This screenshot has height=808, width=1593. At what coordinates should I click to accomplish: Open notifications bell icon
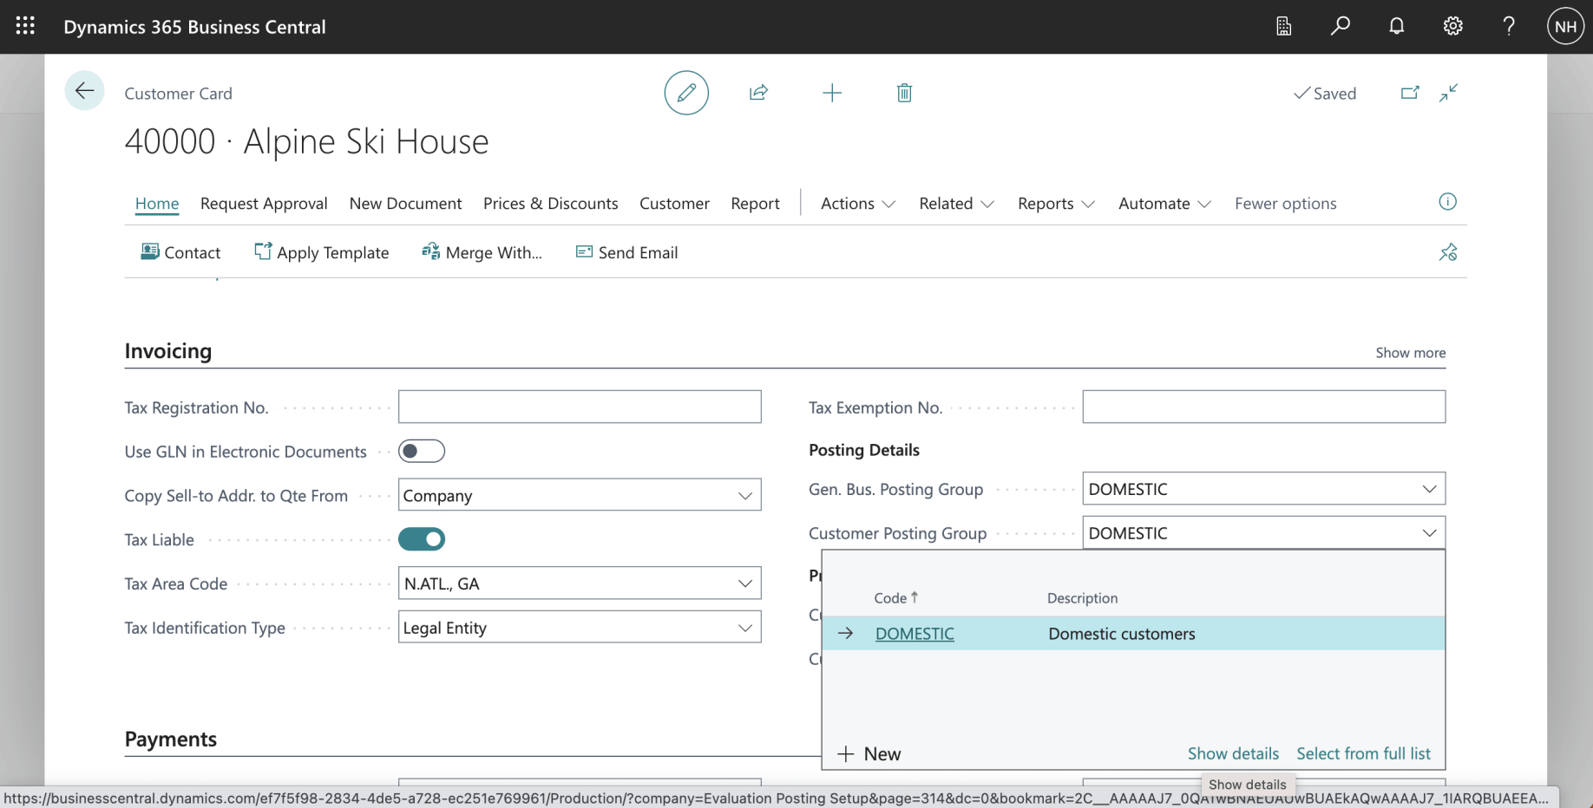coord(1396,26)
